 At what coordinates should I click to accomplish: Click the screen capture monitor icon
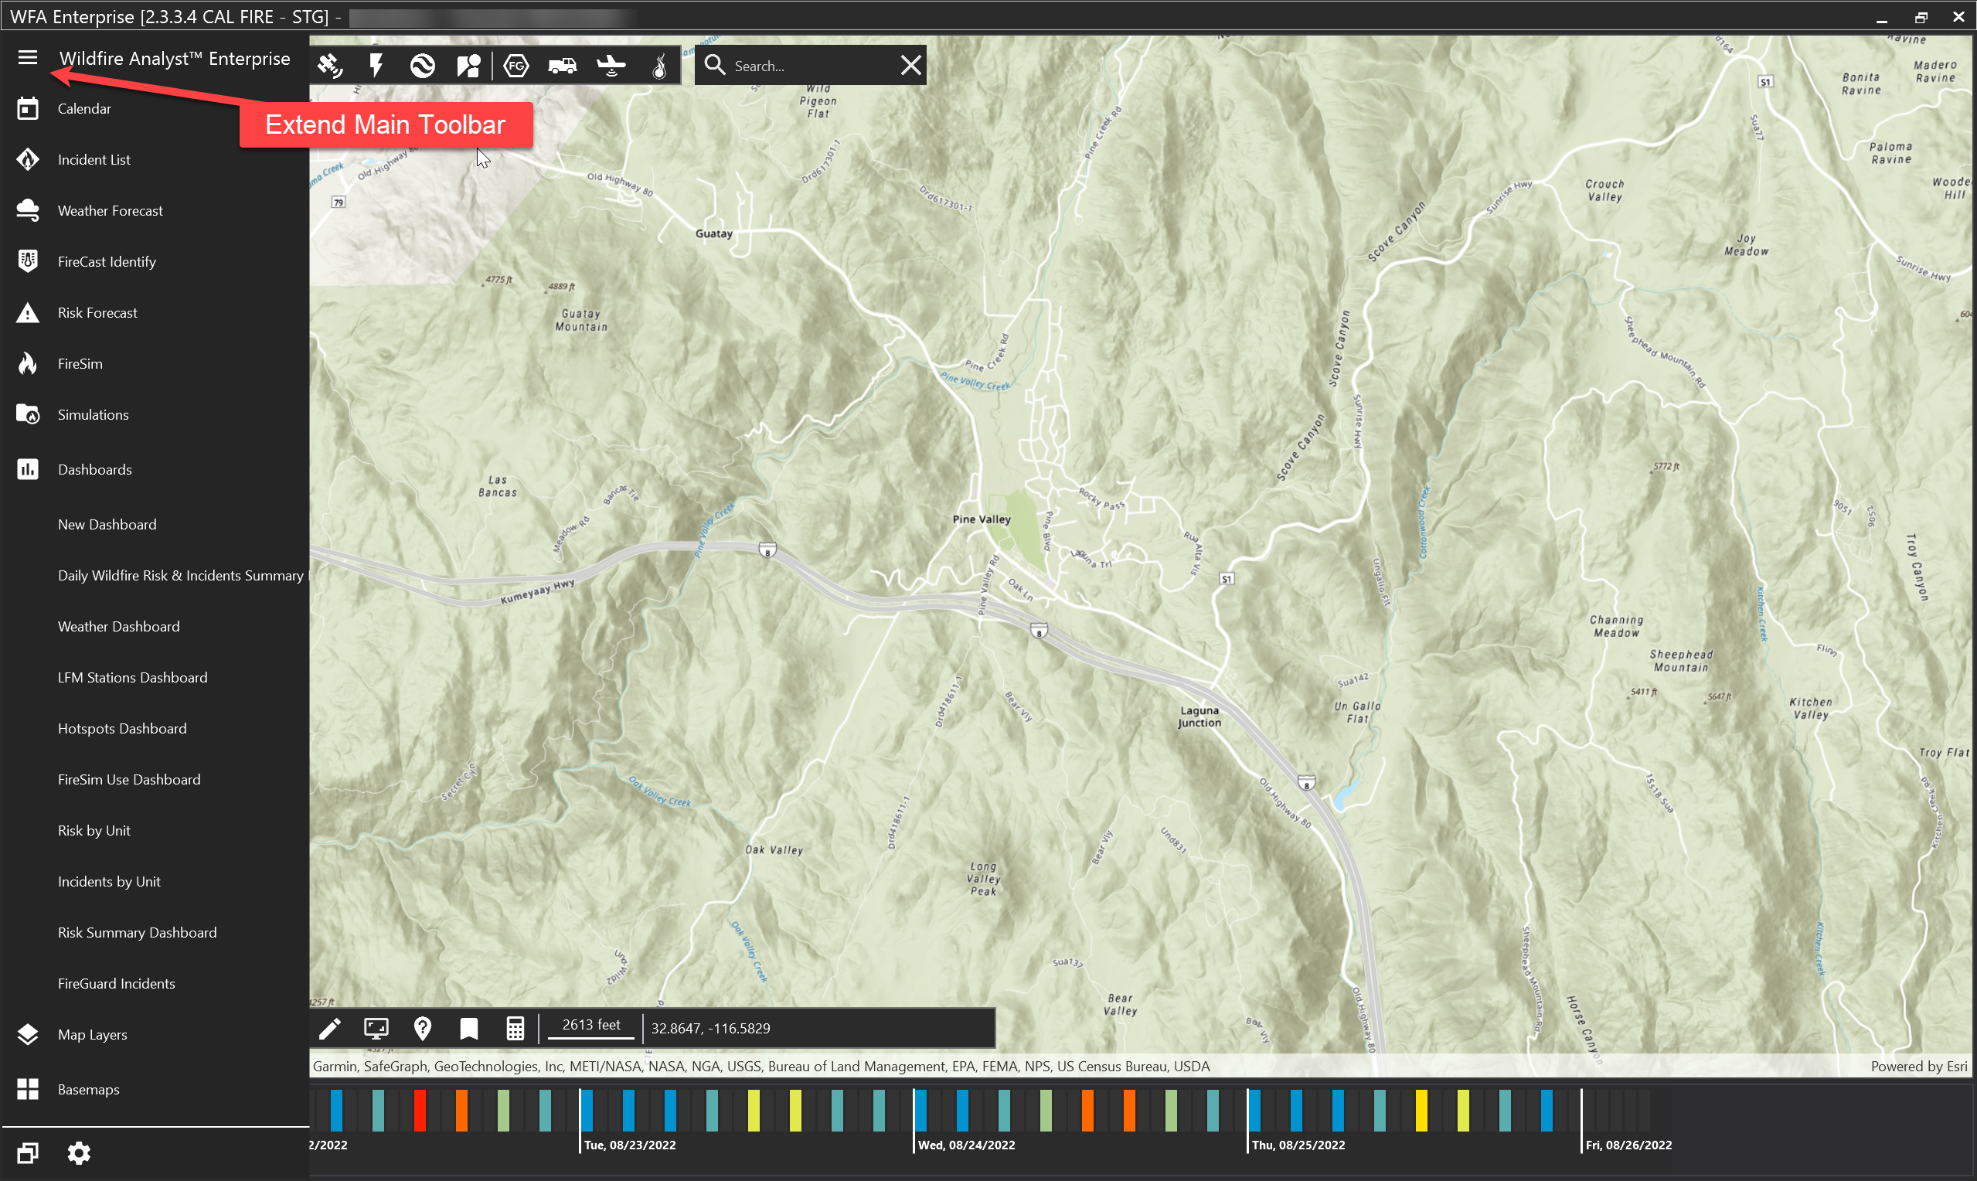(x=376, y=1028)
